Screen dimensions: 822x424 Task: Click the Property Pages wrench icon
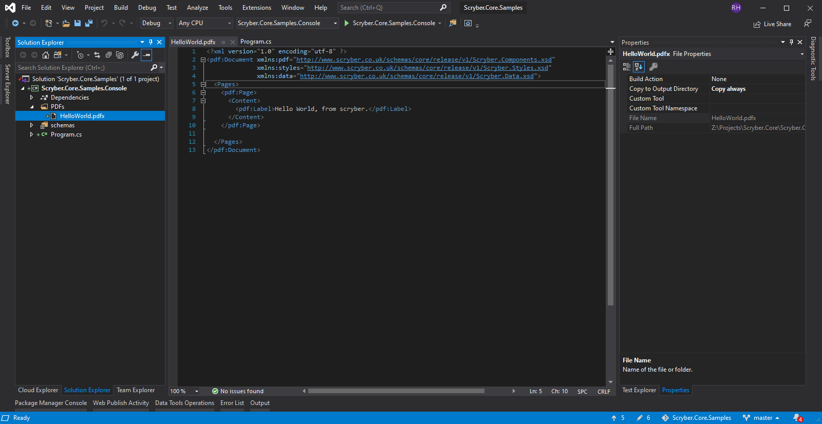click(653, 67)
